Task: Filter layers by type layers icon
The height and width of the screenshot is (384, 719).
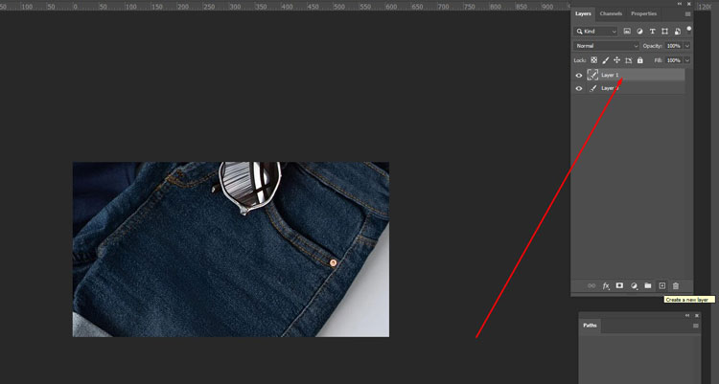Action: pyautogui.click(x=652, y=32)
